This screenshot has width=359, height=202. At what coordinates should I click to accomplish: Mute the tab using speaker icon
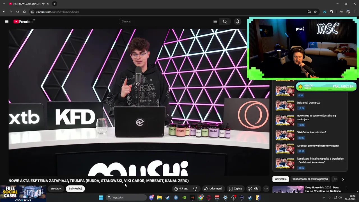click(43, 4)
